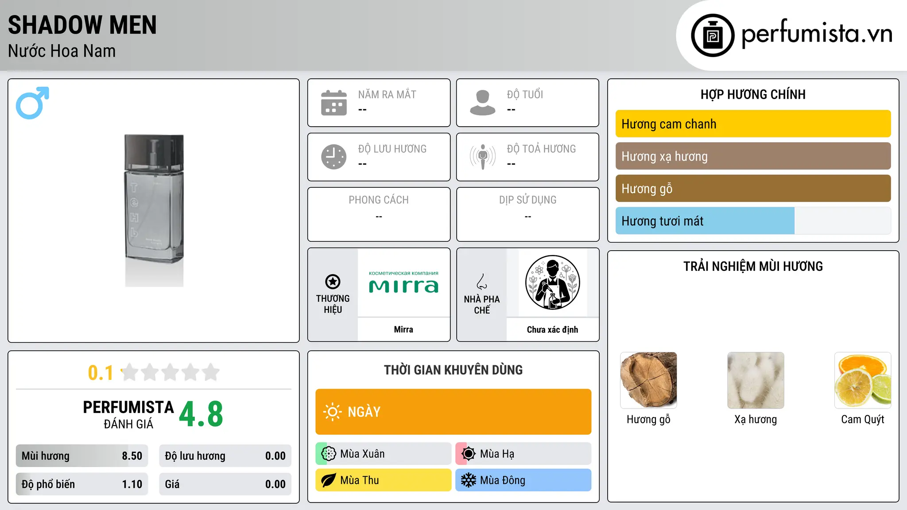Select the orange Ngày time bar

tap(453, 412)
